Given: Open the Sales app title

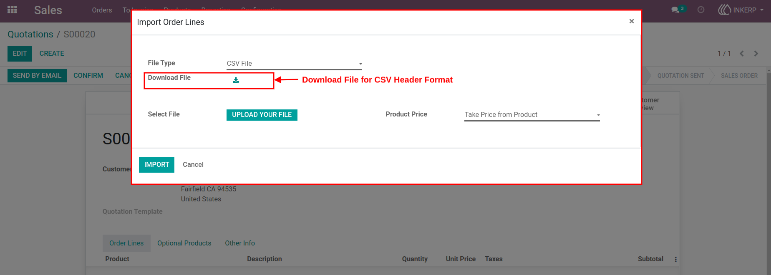Looking at the screenshot, I should (x=48, y=10).
